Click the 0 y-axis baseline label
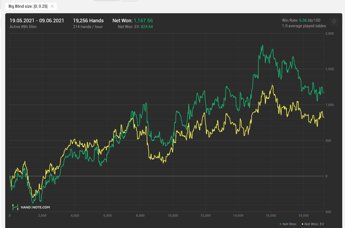The width and height of the screenshot is (345, 228). [327, 176]
